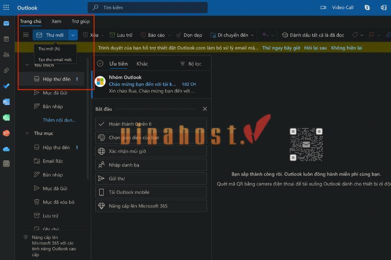Click Hoàn thành 0 trên 6 item

point(151,123)
